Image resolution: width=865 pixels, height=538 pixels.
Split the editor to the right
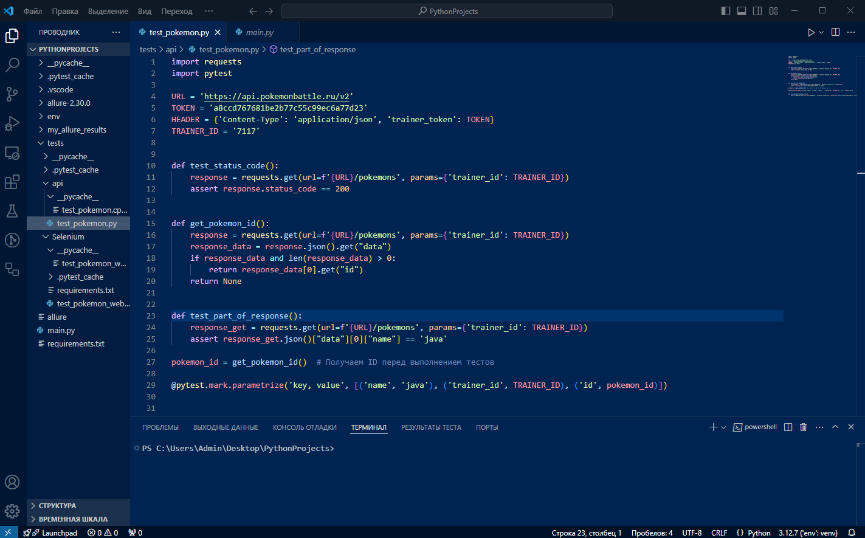[835, 32]
